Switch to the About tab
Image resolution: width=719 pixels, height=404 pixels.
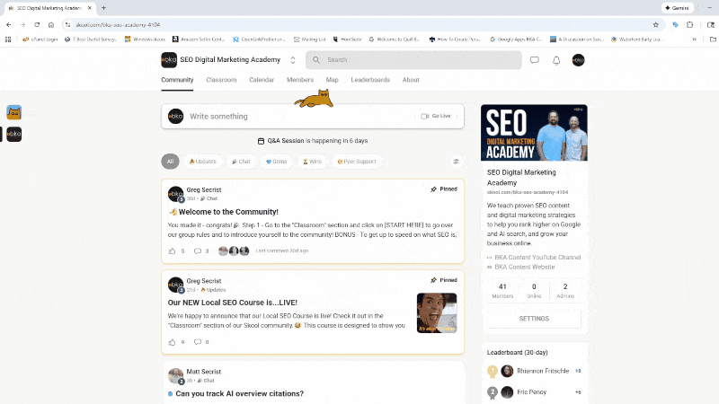[411, 80]
